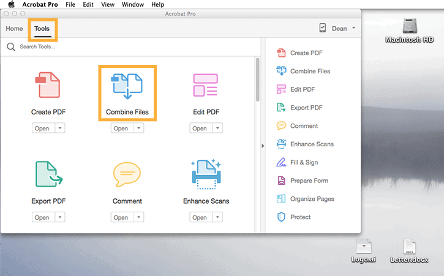Click Enhance Scans icon in right sidebar
The height and width of the screenshot is (276, 444).
coord(281,144)
